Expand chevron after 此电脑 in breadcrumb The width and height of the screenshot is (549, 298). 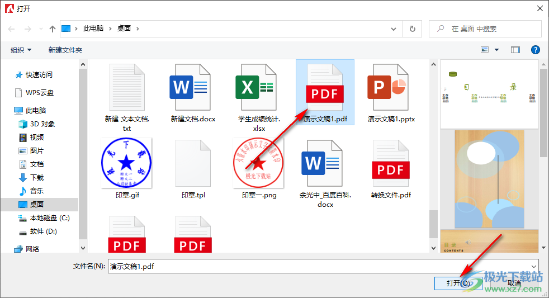(x=110, y=29)
